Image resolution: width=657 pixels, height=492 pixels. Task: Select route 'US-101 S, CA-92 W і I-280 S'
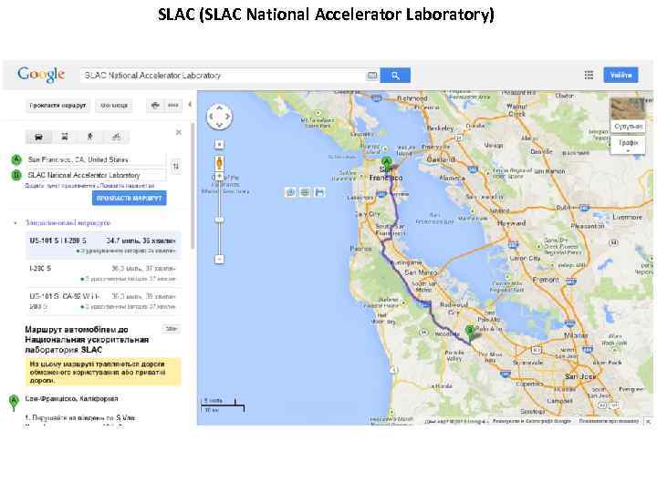coord(103,302)
